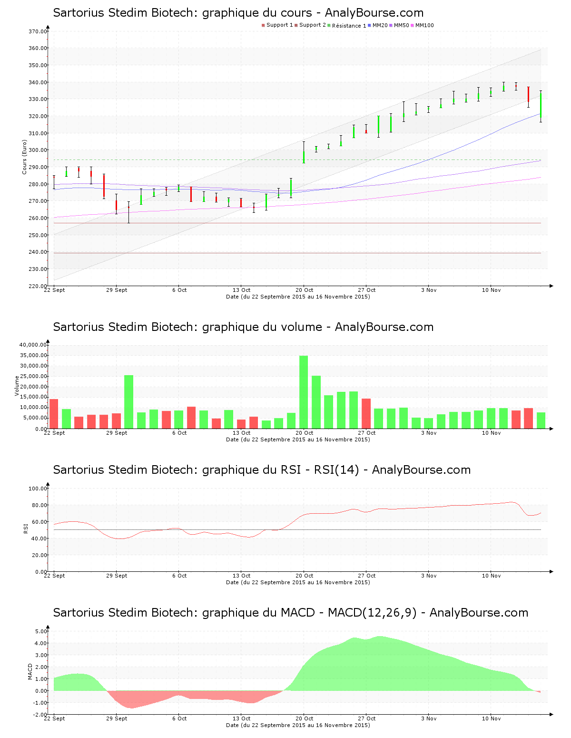This screenshot has width=571, height=738.
Task: Click the 25,000.00 volume axis value
Action: tap(33, 376)
